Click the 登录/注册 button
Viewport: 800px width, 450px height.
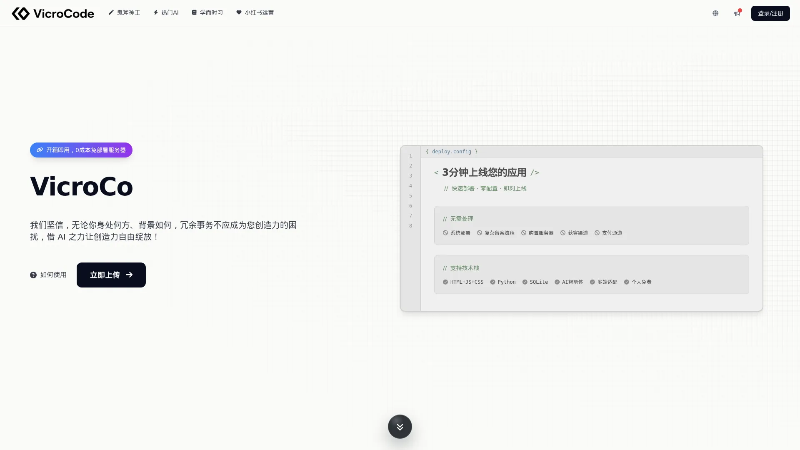(770, 13)
